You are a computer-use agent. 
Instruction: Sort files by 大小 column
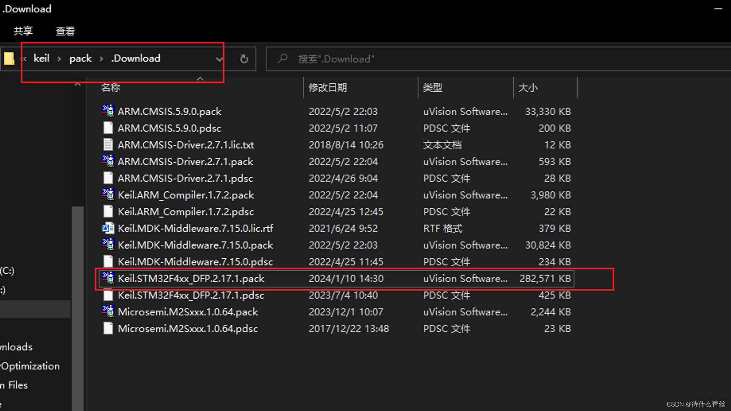click(528, 88)
